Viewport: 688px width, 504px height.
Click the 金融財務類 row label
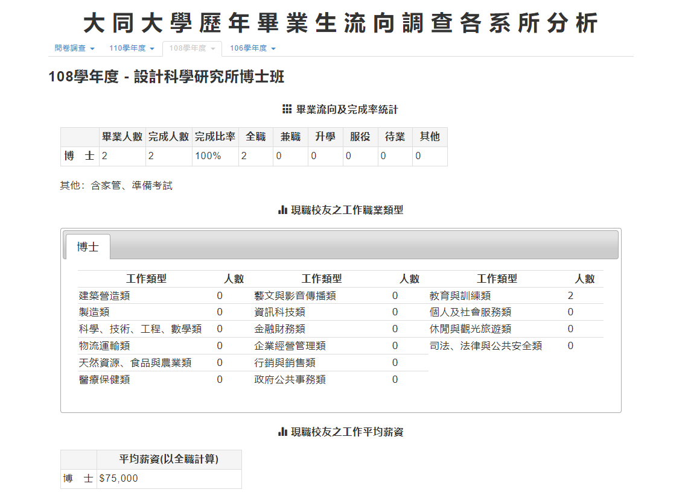tap(279, 329)
